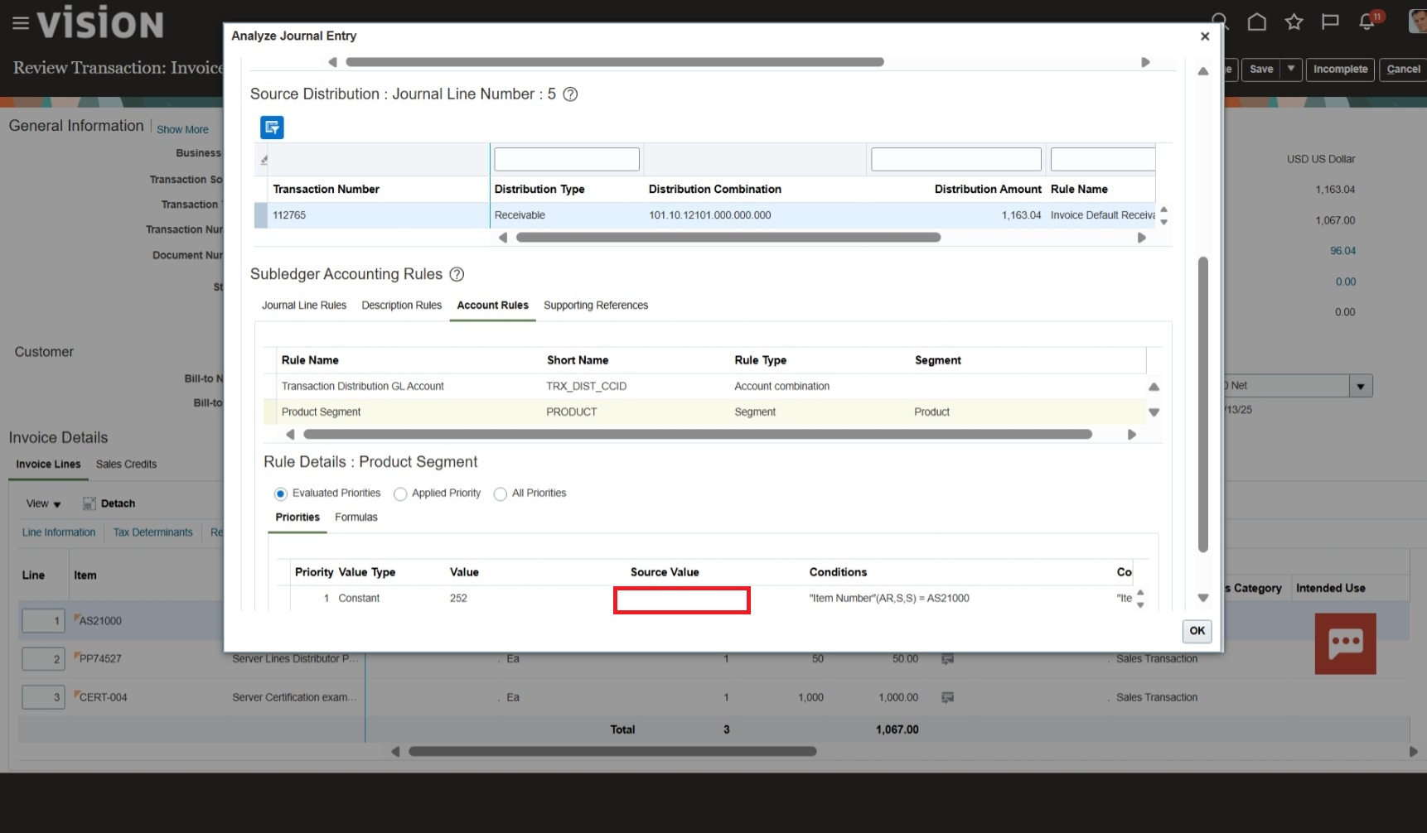Select the Account Rules tab
1427x833 pixels.
tap(492, 306)
